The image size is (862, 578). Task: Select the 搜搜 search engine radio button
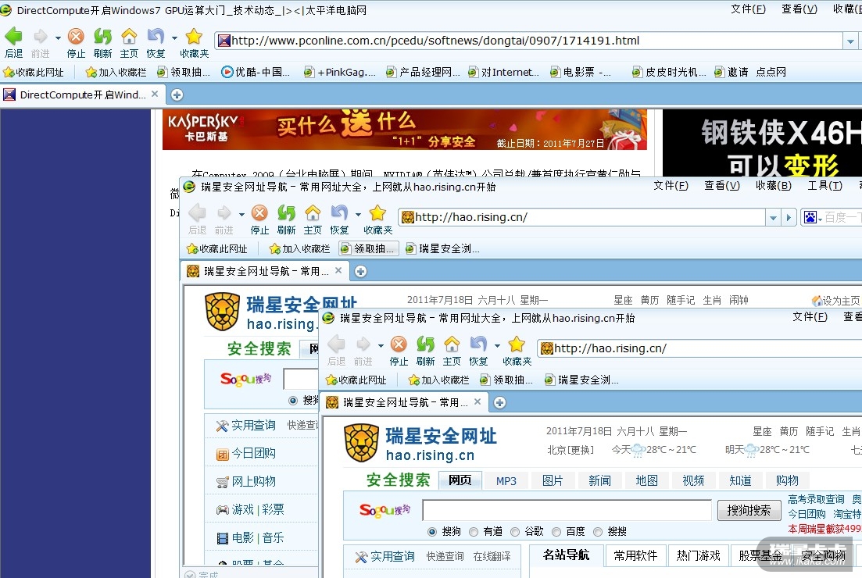(598, 531)
